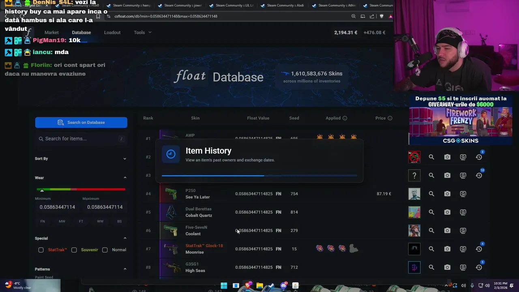519x292 pixels.
Task: Click the 87.19 € price value
Action: point(384,194)
